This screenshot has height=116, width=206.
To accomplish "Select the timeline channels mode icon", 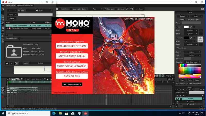I will tap(13, 79).
